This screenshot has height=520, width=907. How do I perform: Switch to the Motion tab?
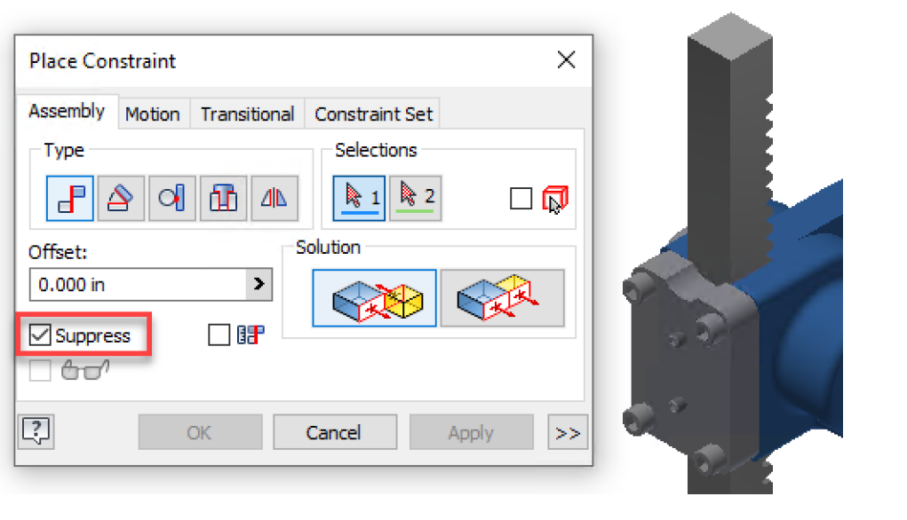[x=153, y=114]
